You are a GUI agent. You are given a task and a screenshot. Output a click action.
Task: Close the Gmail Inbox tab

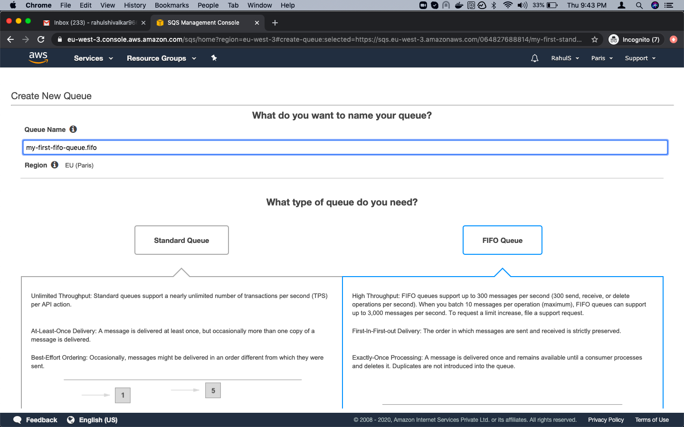pos(143,23)
